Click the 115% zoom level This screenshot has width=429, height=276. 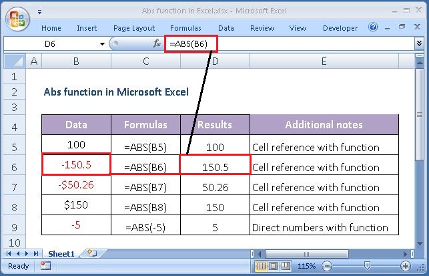pyautogui.click(x=306, y=266)
